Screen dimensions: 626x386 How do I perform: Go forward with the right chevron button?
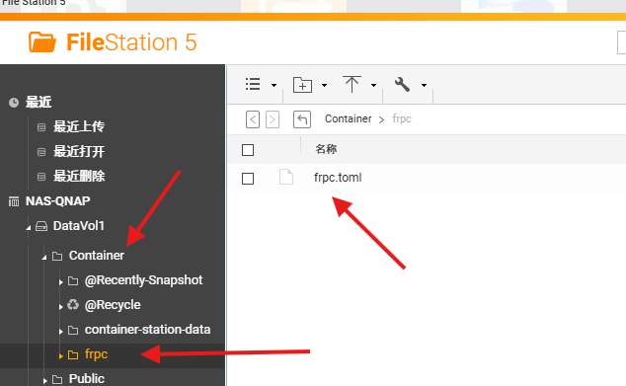coord(273,119)
